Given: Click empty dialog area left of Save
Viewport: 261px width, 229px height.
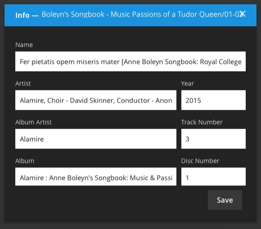Looking at the screenshot, I should pyautogui.click(x=110, y=200).
